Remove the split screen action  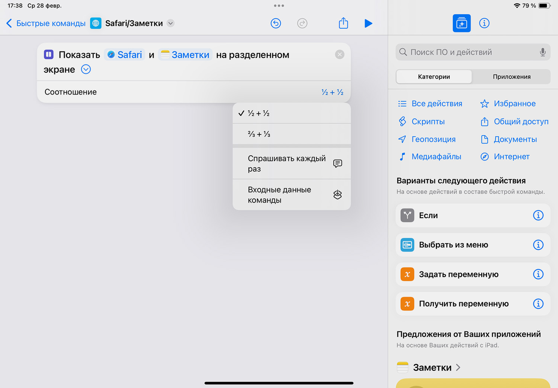pos(340,55)
